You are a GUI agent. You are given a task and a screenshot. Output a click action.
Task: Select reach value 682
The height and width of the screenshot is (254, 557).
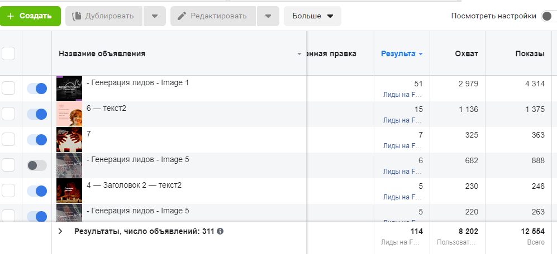click(x=472, y=160)
